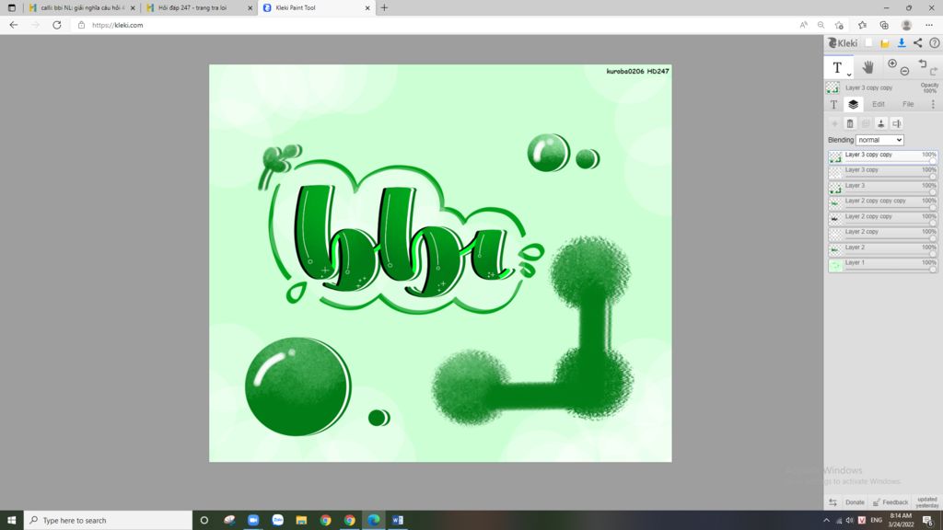Open browser settings ellipsis menu
The width and height of the screenshot is (943, 530).
click(929, 25)
